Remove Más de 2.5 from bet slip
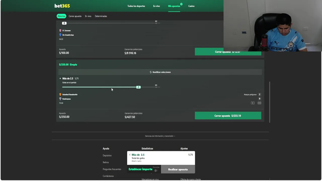The image size is (322, 181). point(130,155)
